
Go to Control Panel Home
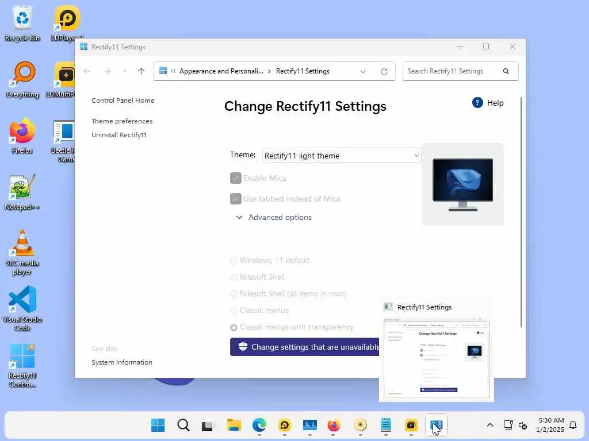(x=123, y=100)
